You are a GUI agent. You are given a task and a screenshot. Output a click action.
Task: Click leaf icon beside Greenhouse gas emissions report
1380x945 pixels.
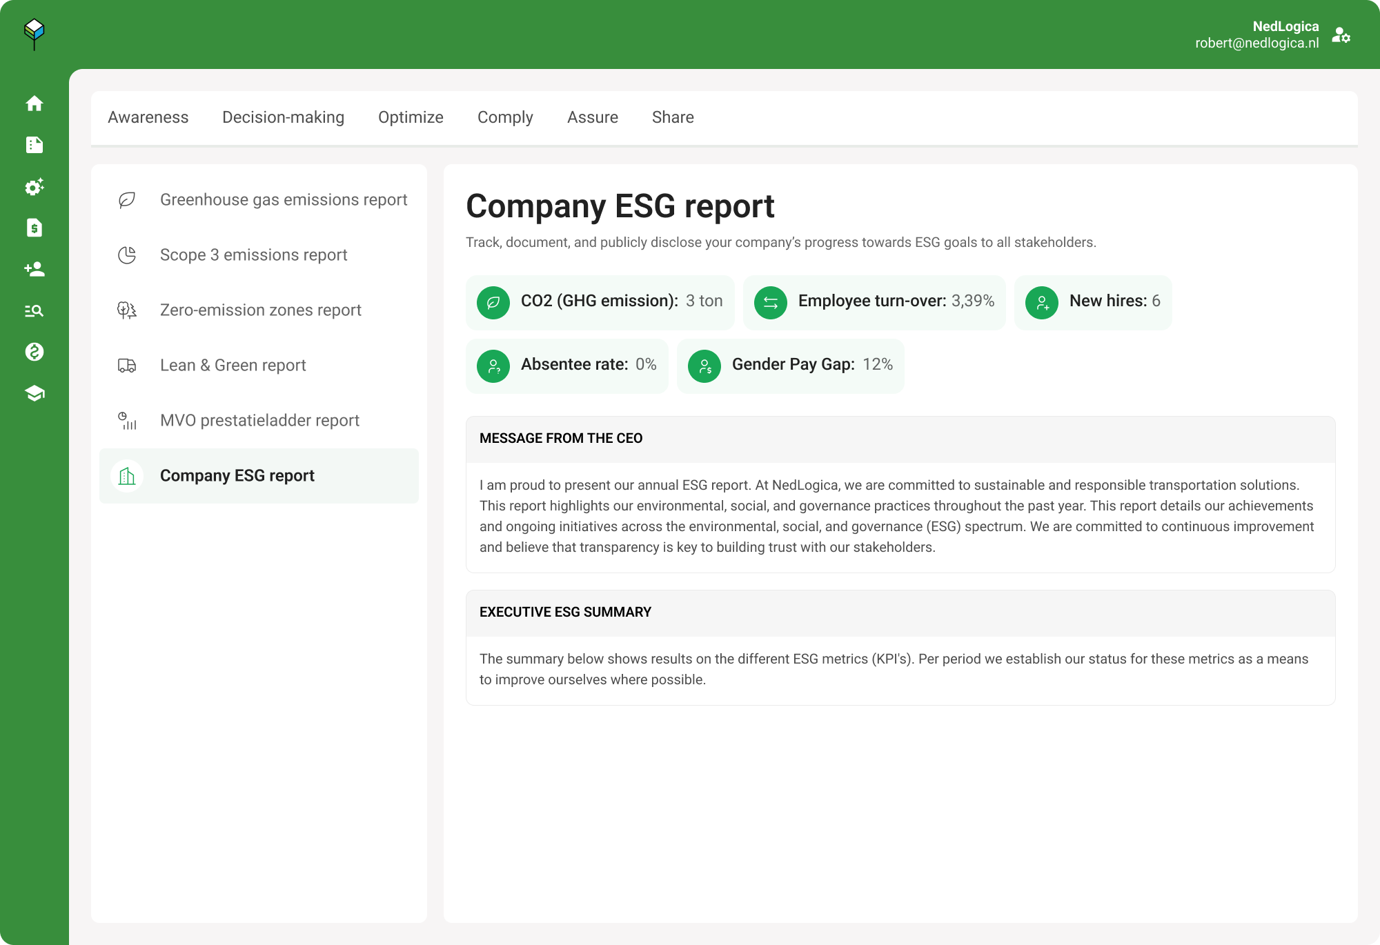click(x=127, y=200)
